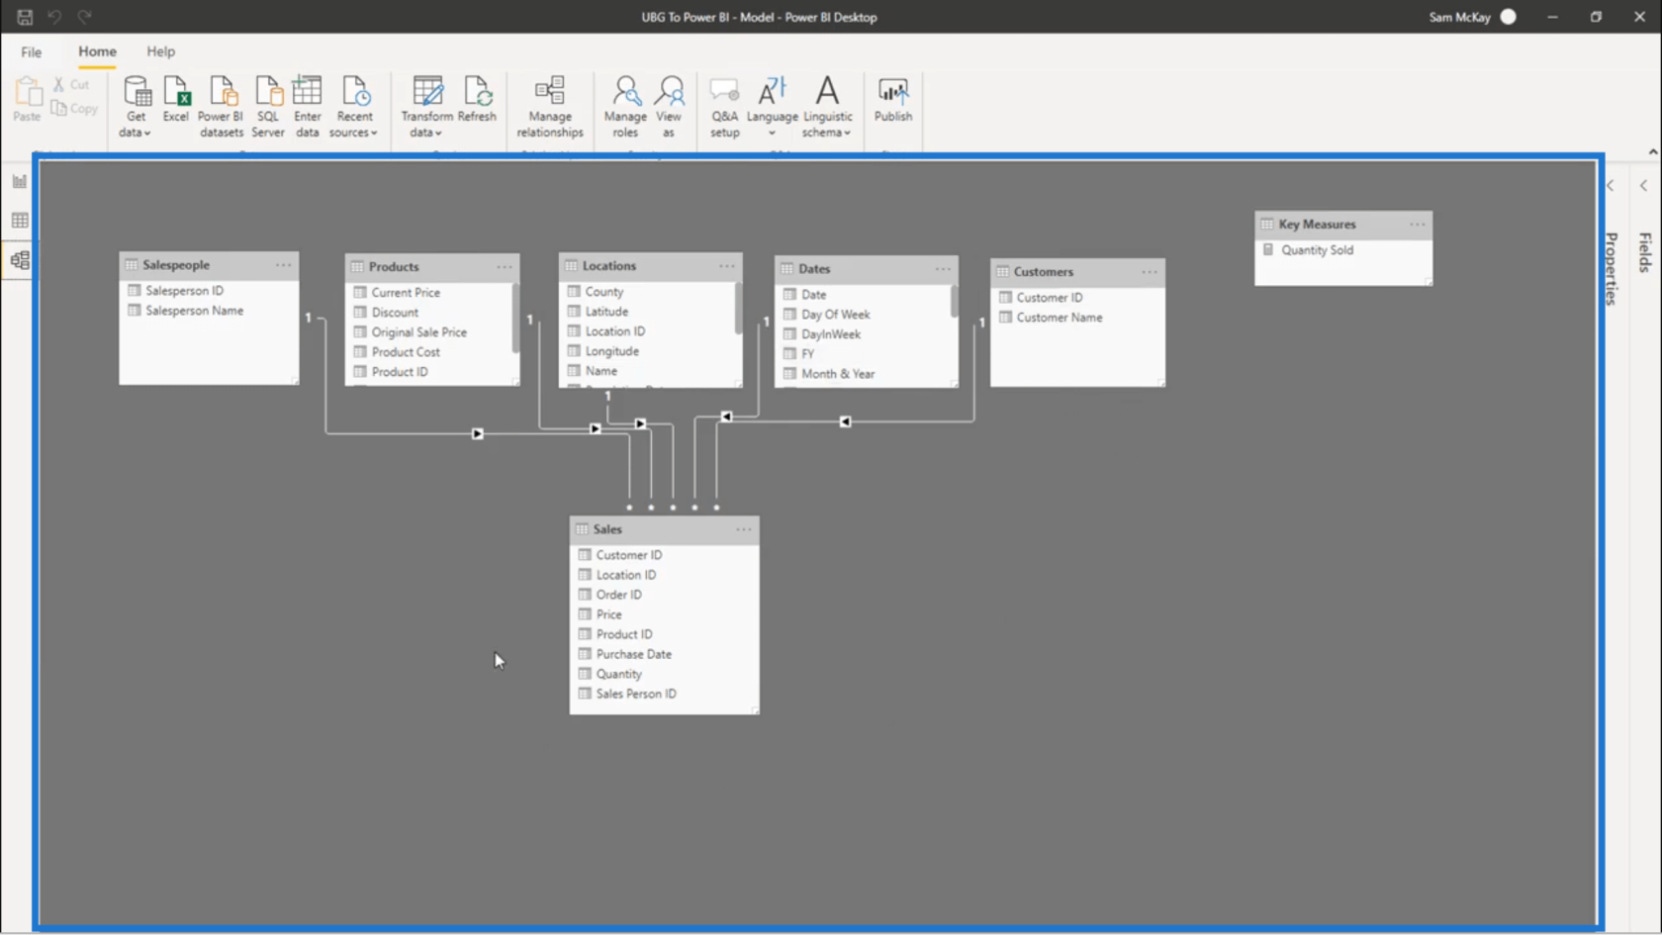Viewport: 1662px width, 935px height.
Task: Open Dates table options menu
Action: point(943,269)
